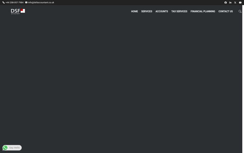Call the +44 208-057-7984 phone link

[x=15, y=2]
